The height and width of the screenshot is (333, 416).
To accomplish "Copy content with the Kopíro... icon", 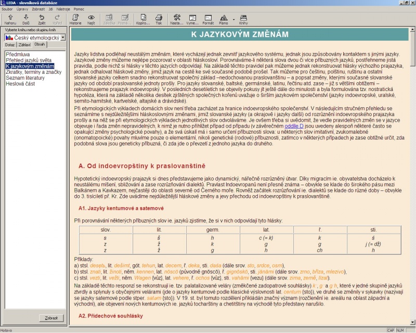I will pos(143,19).
